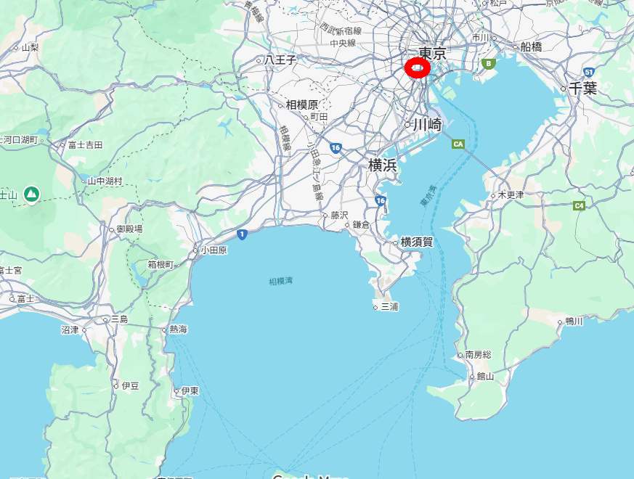Viewport: 634px width, 479px height.
Task: Click the green C4 expressway marker
Action: [x=579, y=205]
